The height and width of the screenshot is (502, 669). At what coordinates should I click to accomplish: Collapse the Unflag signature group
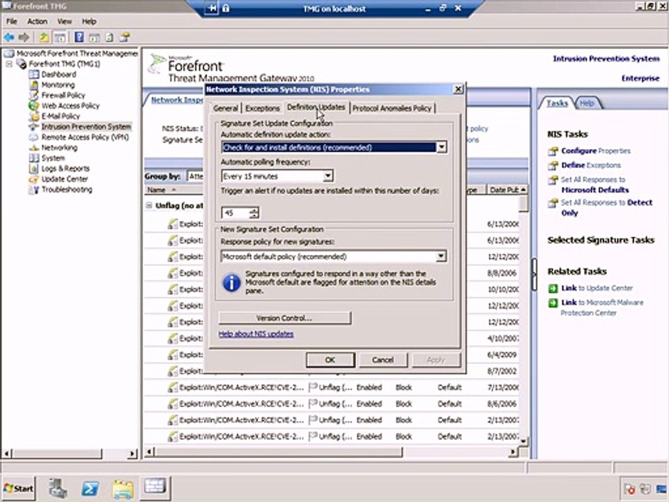click(x=149, y=205)
